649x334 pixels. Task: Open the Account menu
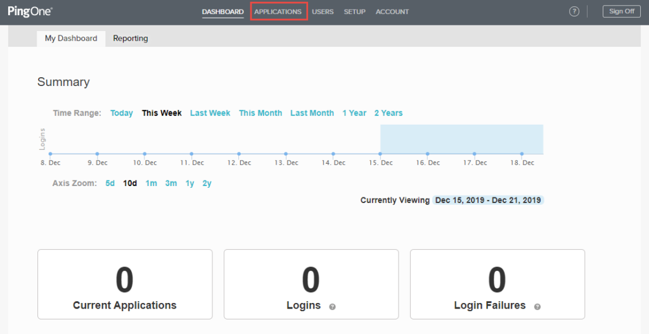pyautogui.click(x=392, y=11)
